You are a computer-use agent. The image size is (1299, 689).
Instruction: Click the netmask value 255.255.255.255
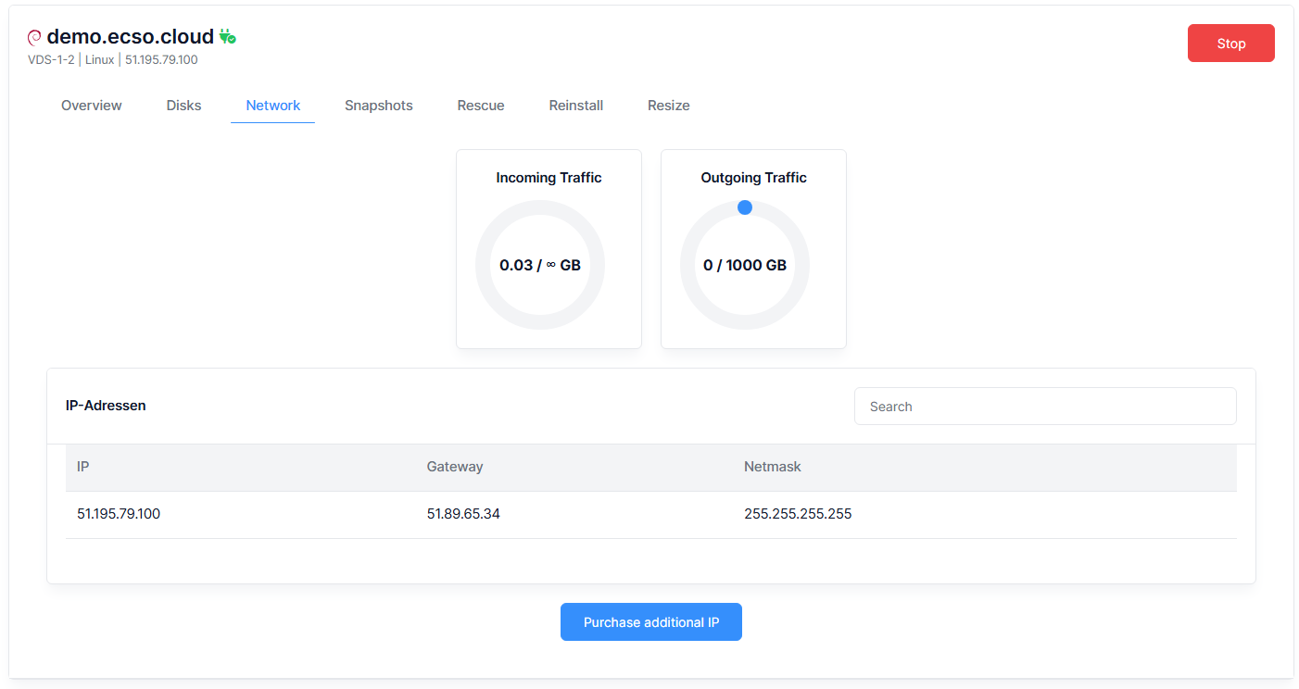(x=798, y=514)
